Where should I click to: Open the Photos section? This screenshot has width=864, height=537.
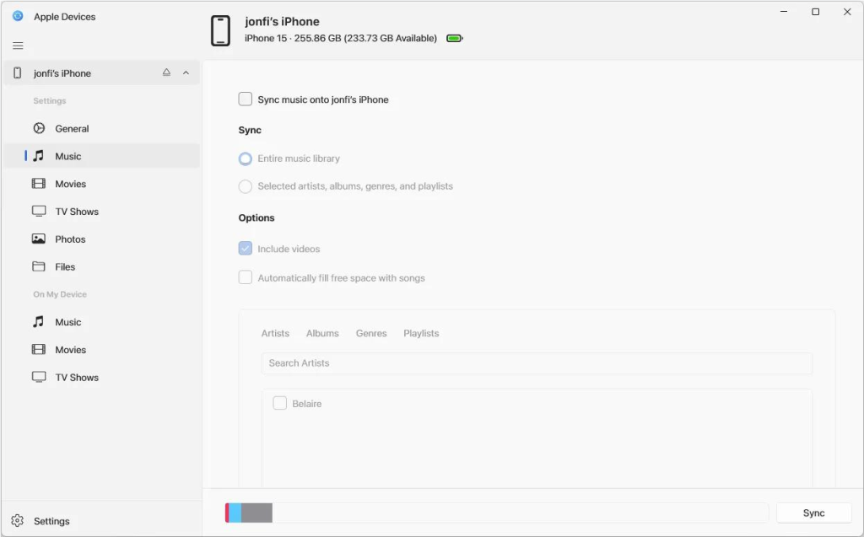coord(102,239)
